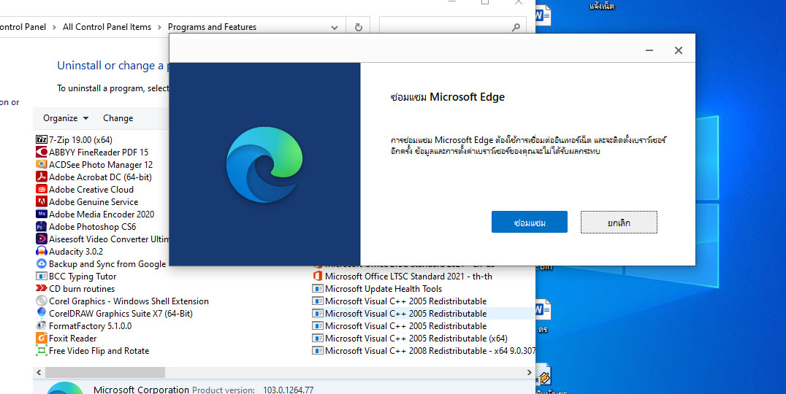The width and height of the screenshot is (786, 394).
Task: Click the Adobe Media Encoder 2020 icon
Action: coord(42,214)
